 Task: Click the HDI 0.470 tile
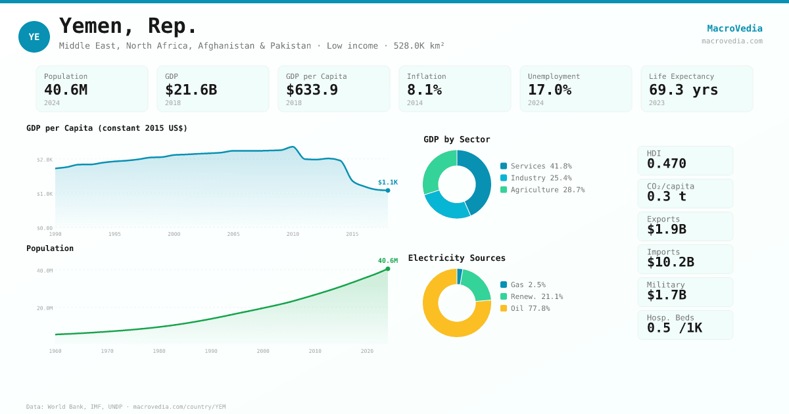685,160
